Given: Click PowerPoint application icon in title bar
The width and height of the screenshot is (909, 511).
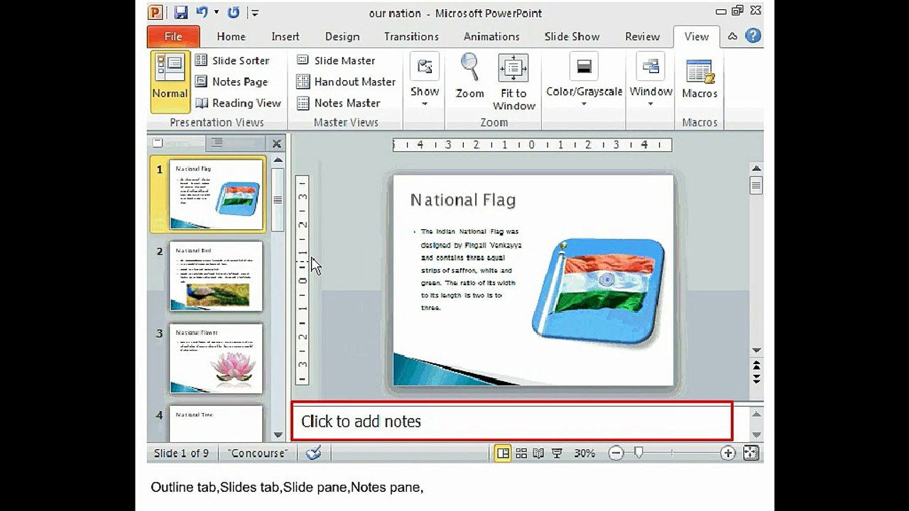Looking at the screenshot, I should click(155, 13).
